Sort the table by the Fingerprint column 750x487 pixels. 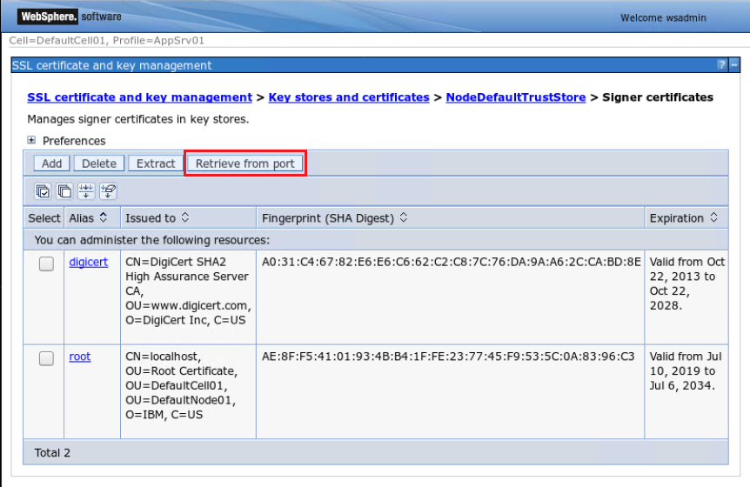(x=403, y=217)
